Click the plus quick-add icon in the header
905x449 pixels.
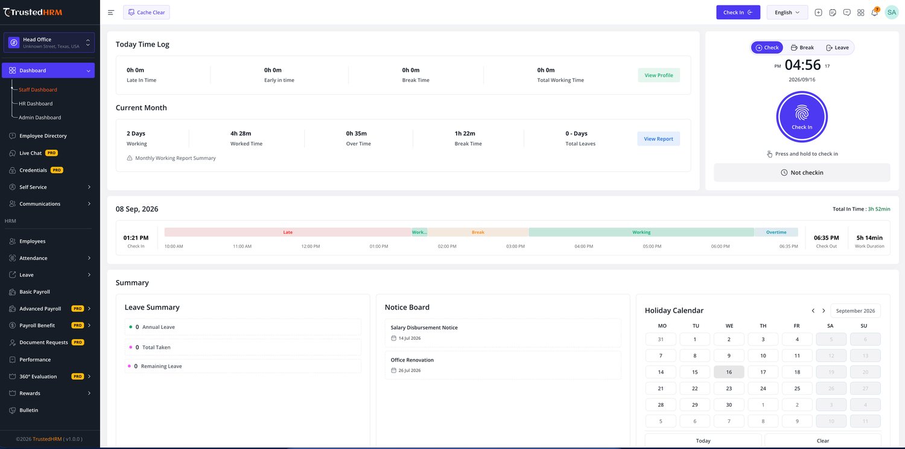click(x=818, y=12)
